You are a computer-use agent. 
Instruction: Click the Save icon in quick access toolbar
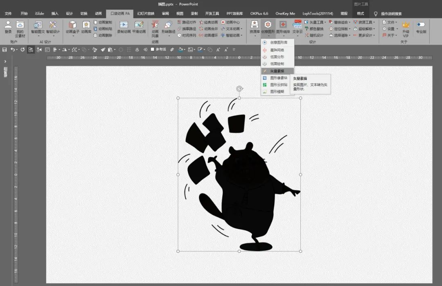coord(5,50)
